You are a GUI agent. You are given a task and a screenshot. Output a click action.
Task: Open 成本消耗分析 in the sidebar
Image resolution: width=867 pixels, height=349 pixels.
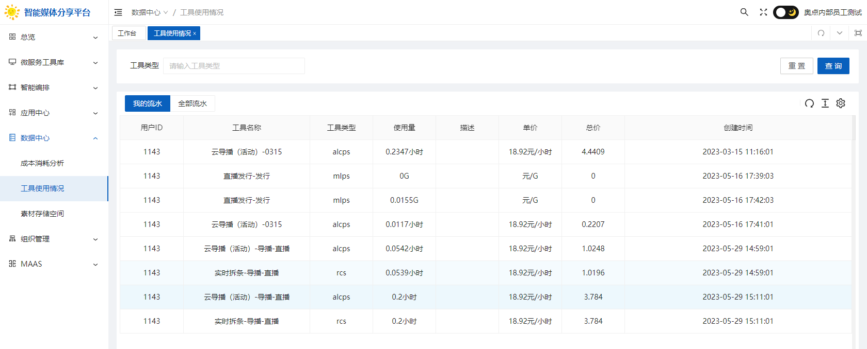54,163
